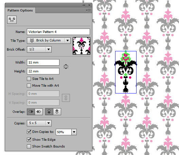Viewport: 179px width, 155px height.
Task: Select the Pattern Tile Tool icon
Action: (12, 20)
